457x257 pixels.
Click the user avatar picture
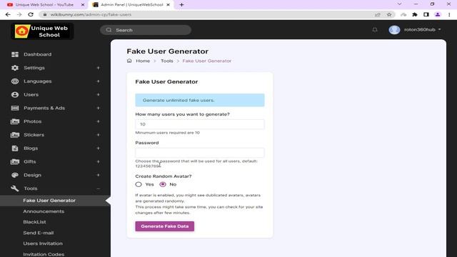pos(394,30)
